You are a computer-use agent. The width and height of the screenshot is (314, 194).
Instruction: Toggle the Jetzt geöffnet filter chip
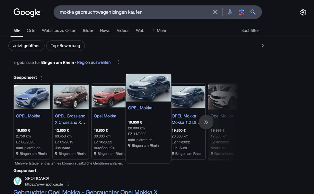pyautogui.click(x=26, y=46)
